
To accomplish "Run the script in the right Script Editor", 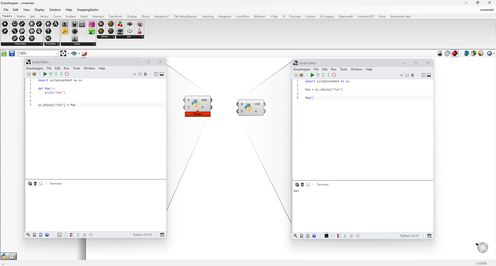I will click(x=312, y=75).
